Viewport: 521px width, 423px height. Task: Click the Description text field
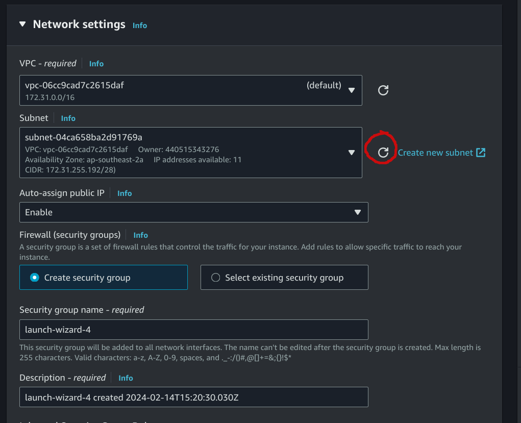tap(193, 397)
